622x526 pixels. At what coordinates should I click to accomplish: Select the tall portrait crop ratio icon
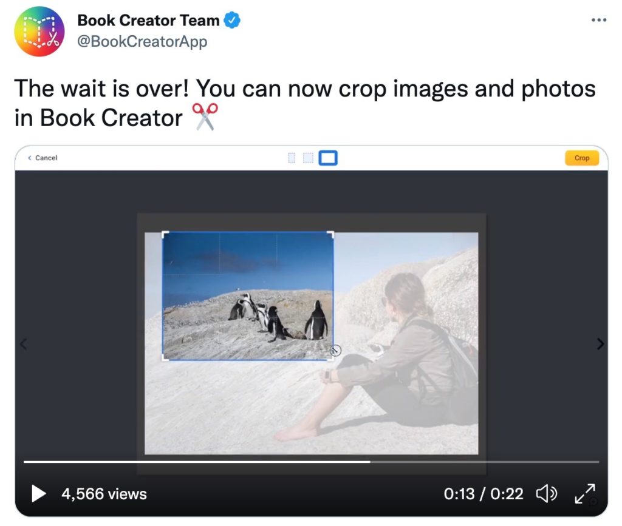pos(291,158)
